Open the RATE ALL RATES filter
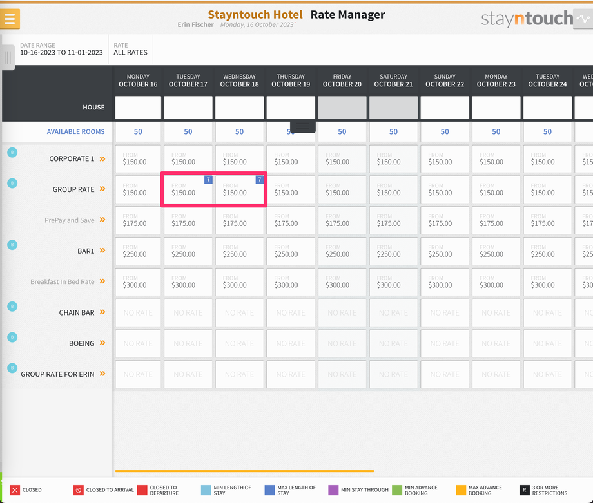Image resolution: width=593 pixels, height=503 pixels. point(130,49)
